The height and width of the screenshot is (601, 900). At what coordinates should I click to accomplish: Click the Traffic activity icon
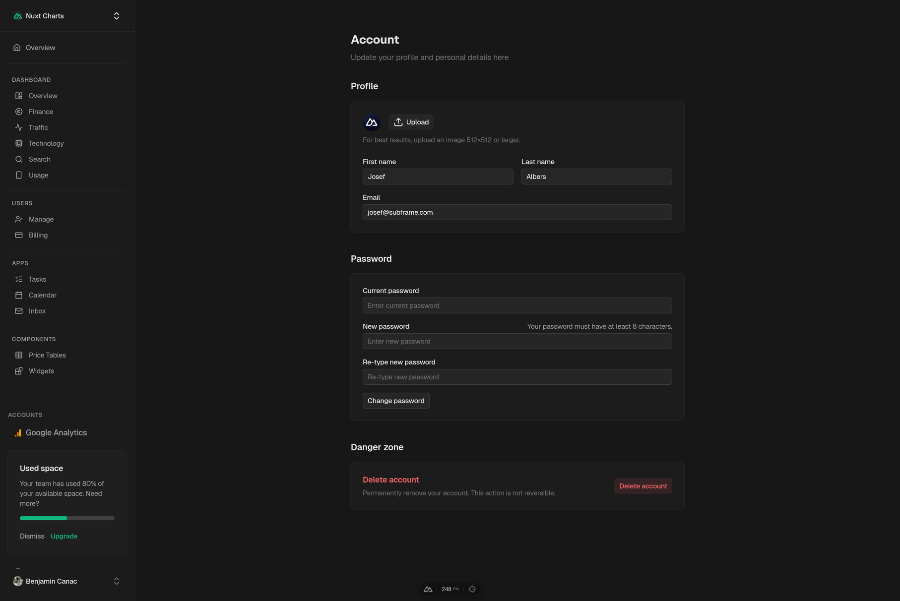[x=19, y=127]
